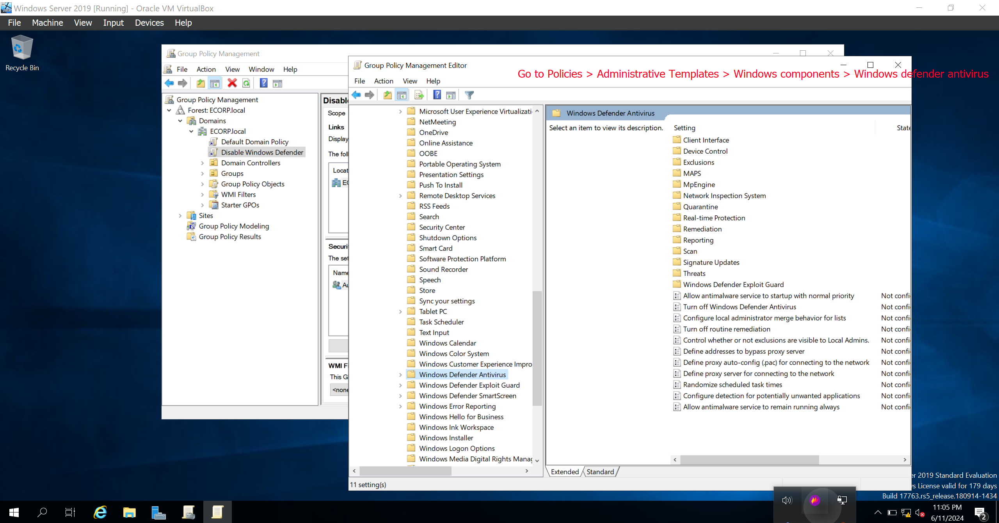Click Back arrow in Group Policy Management toolbar
Image resolution: width=999 pixels, height=523 pixels.
click(169, 83)
